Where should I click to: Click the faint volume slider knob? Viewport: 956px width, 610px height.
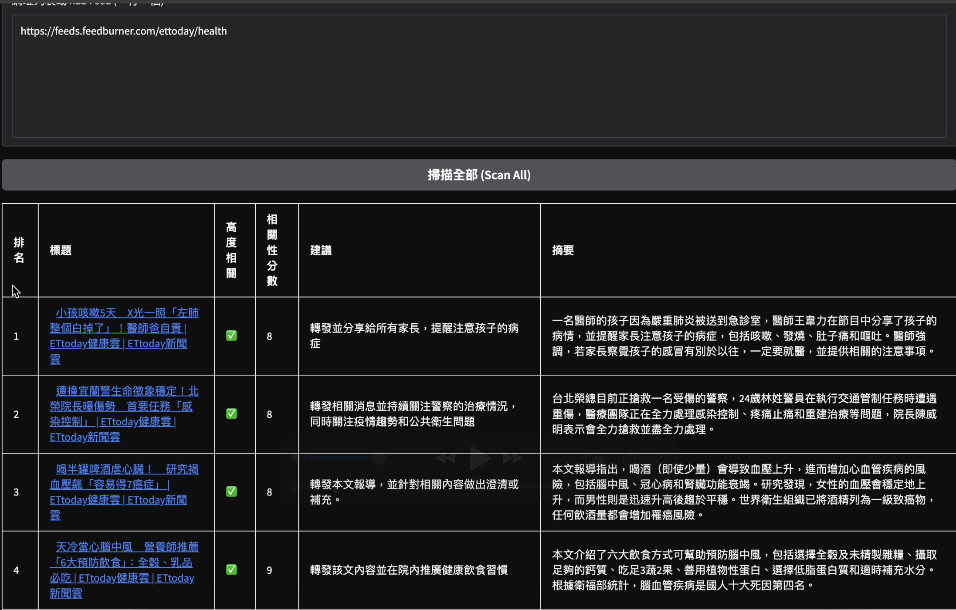click(379, 458)
